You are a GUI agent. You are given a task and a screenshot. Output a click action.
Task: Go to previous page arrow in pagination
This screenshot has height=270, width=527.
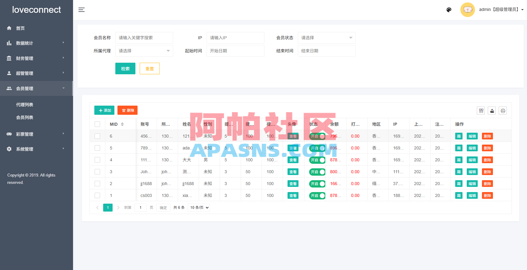(97, 208)
